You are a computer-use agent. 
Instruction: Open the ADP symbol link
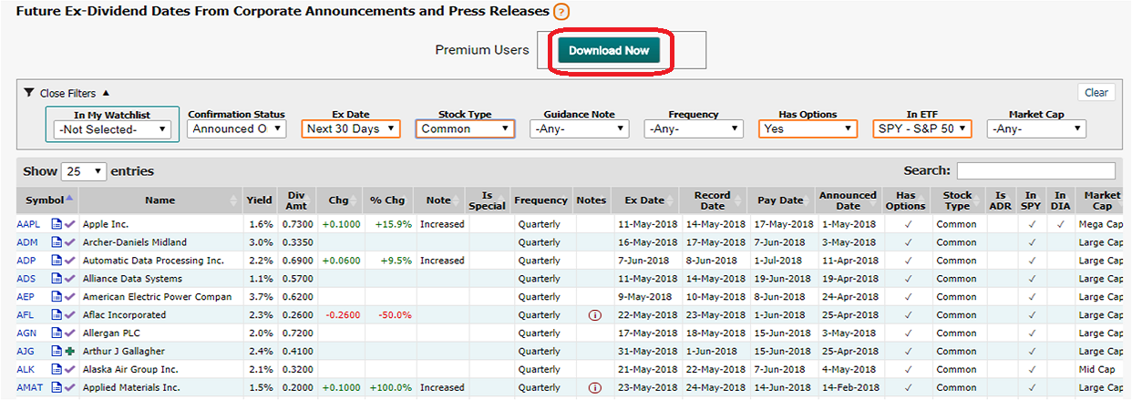pyautogui.click(x=27, y=261)
